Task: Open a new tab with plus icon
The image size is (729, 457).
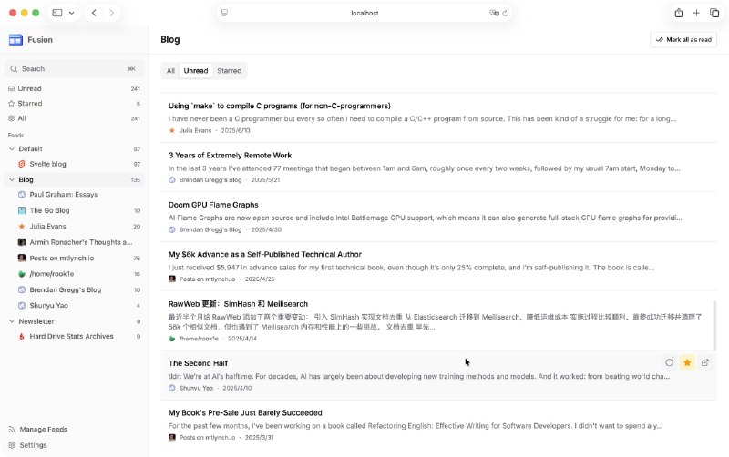Action: pyautogui.click(x=696, y=13)
